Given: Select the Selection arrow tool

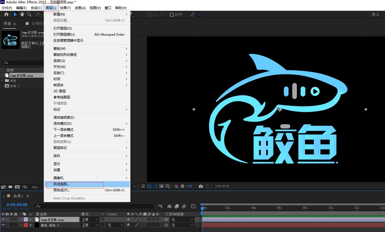Looking at the screenshot, I should (16, 14).
